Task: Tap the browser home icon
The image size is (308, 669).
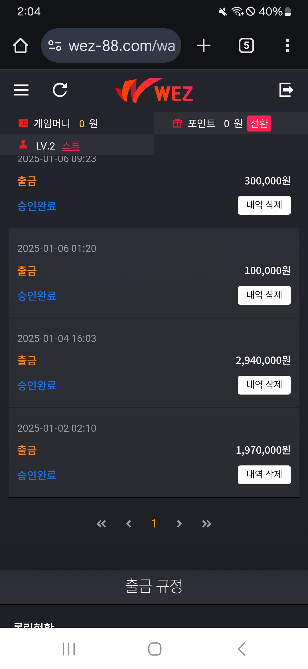Action: tap(21, 46)
